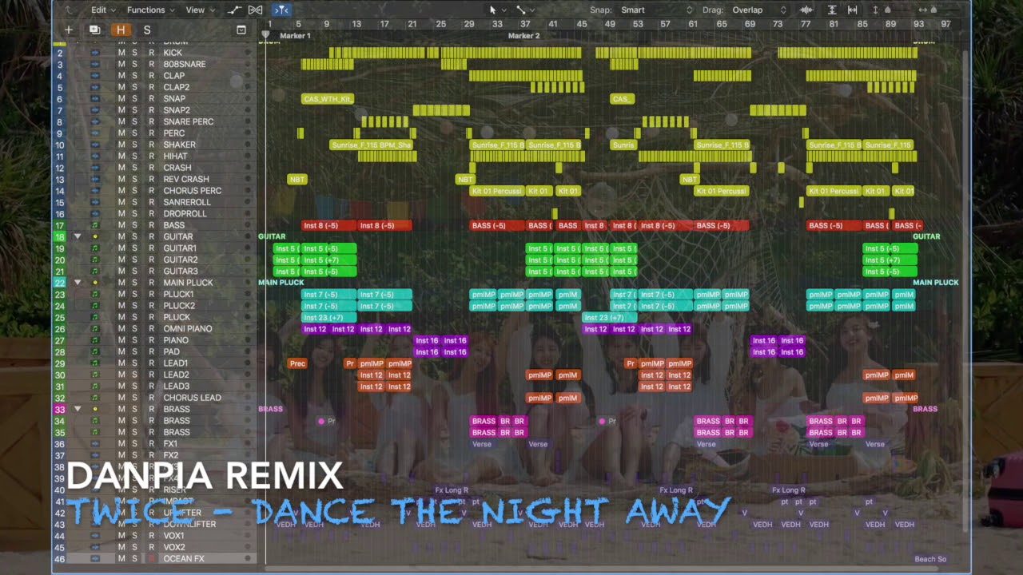Click the waveform zoom icon
The height and width of the screenshot is (575, 1023).
tap(806, 10)
